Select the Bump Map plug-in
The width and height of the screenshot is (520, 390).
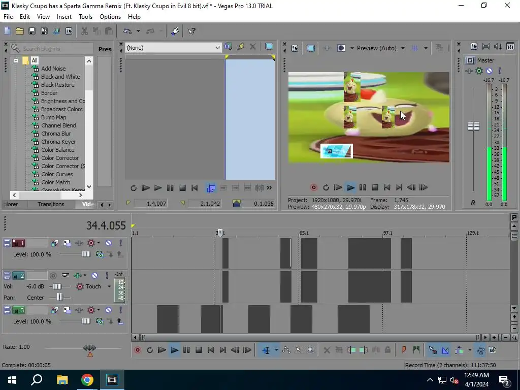[x=53, y=117]
